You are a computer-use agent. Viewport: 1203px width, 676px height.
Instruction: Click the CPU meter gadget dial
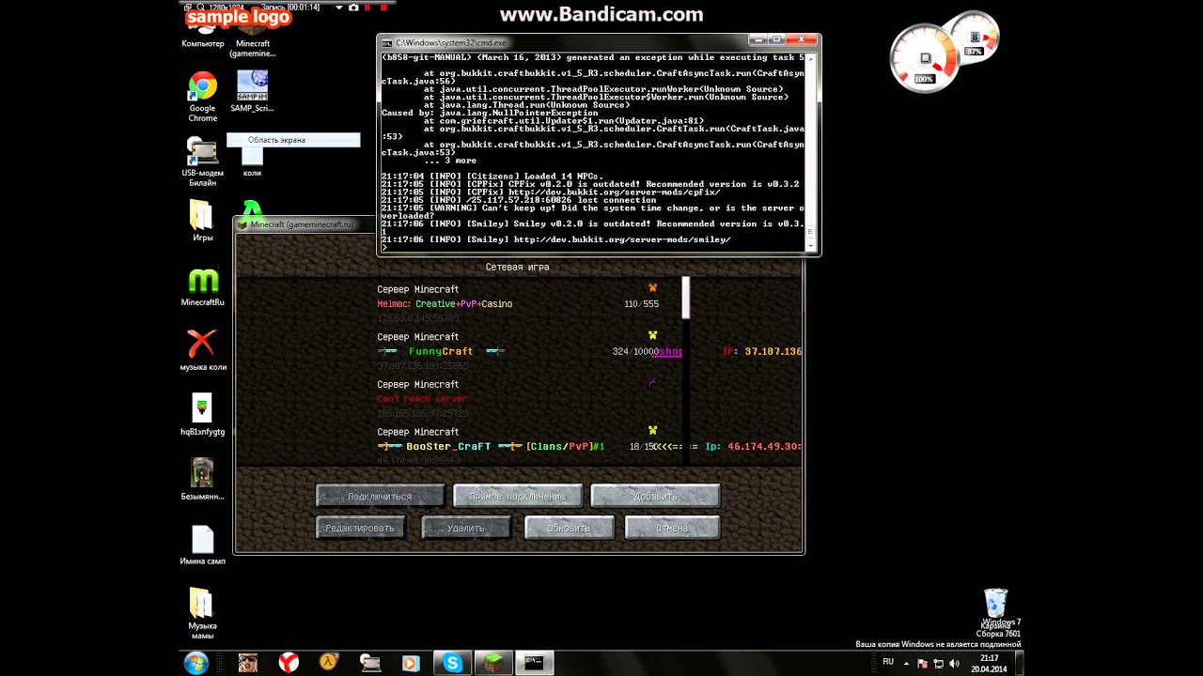tap(926, 59)
